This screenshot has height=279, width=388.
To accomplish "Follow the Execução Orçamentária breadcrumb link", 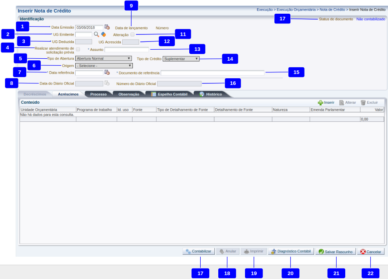I will coord(296,9).
